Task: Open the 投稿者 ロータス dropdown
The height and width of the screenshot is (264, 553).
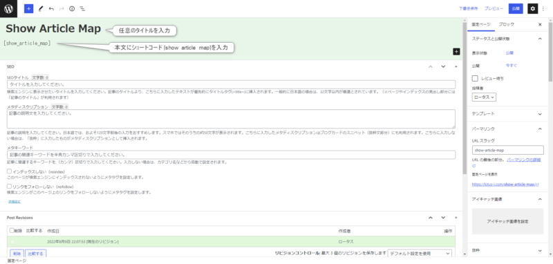Action: coord(484,97)
